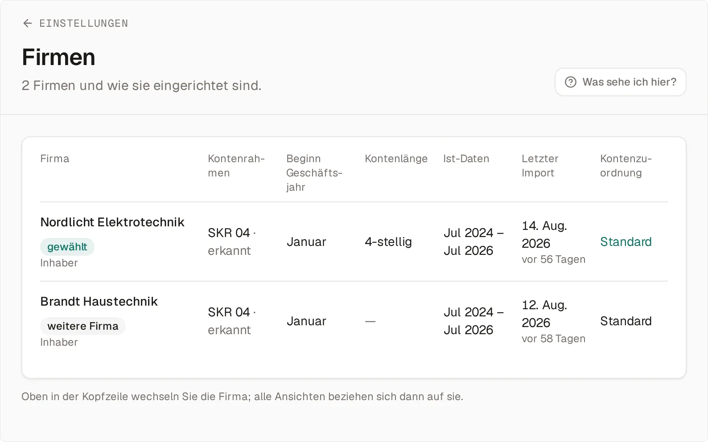Click the 'weitere Firma' badge
The image size is (708, 442).
pyautogui.click(x=83, y=326)
